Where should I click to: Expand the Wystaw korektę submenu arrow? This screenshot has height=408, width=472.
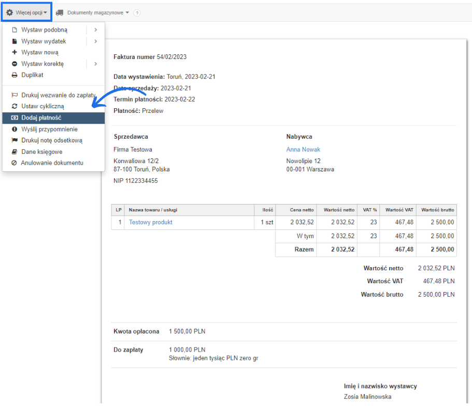pos(96,64)
